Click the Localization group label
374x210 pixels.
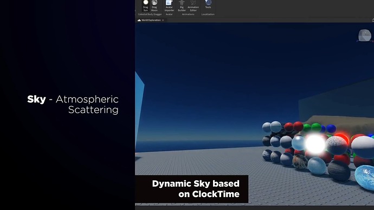(x=208, y=14)
